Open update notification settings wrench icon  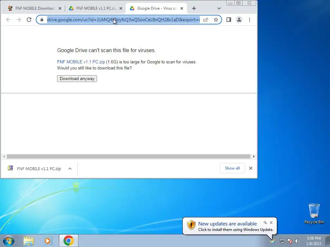(265, 223)
